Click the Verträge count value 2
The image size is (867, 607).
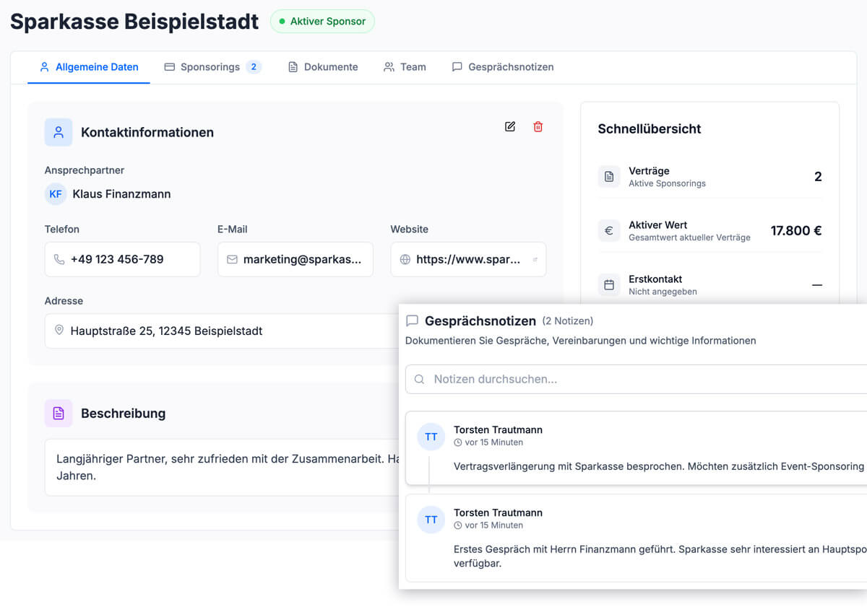pyautogui.click(x=818, y=177)
